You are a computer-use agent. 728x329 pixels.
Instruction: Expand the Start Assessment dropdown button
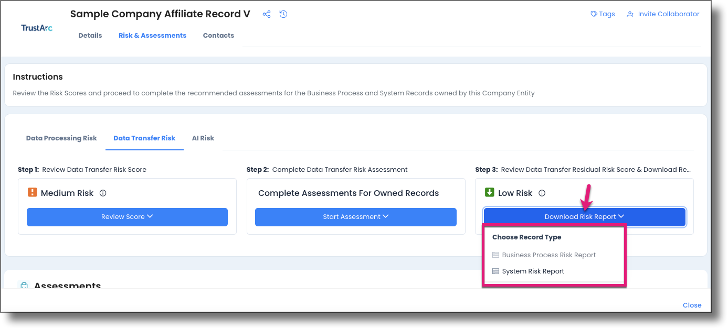(356, 217)
